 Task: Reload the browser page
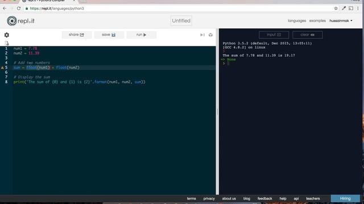point(19,8)
